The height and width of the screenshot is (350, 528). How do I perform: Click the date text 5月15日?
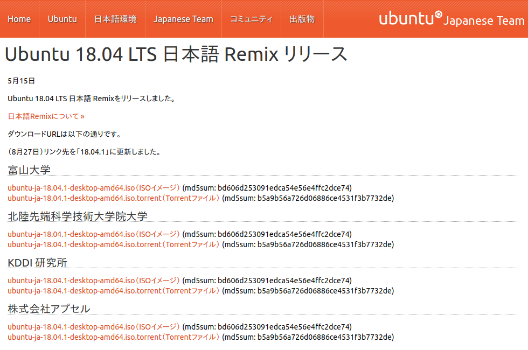[21, 81]
